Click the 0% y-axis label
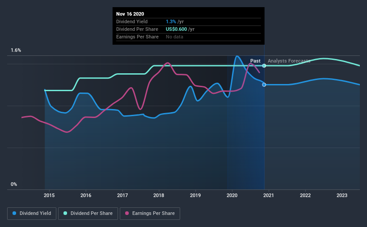The width and height of the screenshot is (367, 227). click(14, 185)
